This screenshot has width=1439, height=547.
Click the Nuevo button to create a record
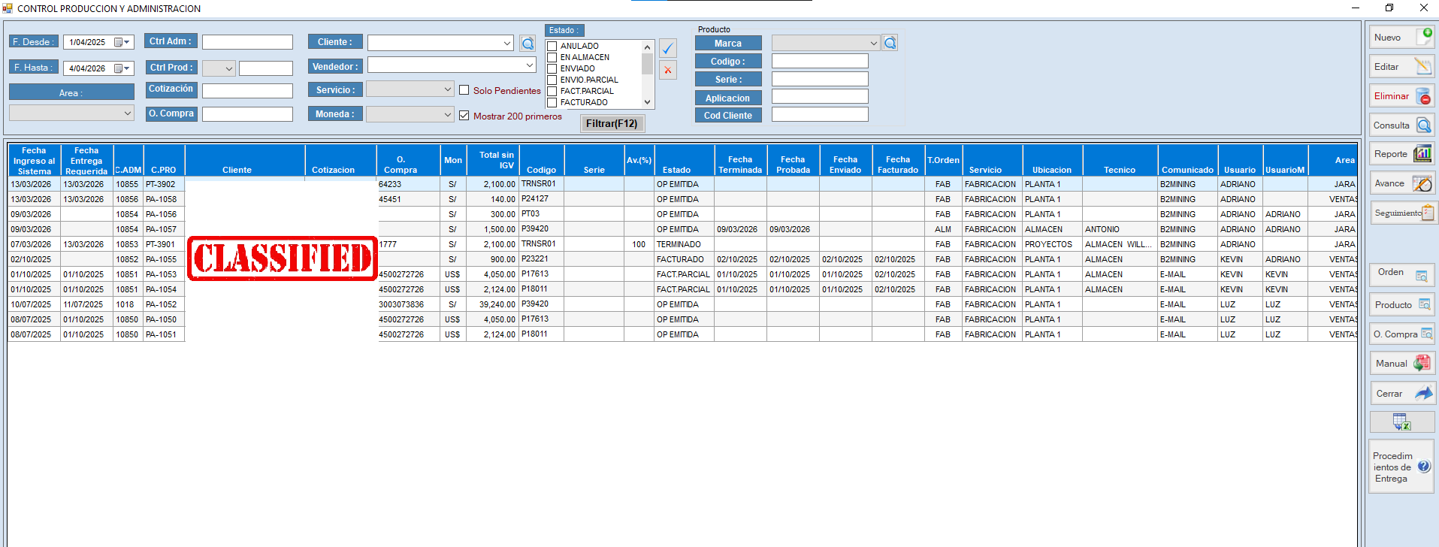pyautogui.click(x=1401, y=38)
